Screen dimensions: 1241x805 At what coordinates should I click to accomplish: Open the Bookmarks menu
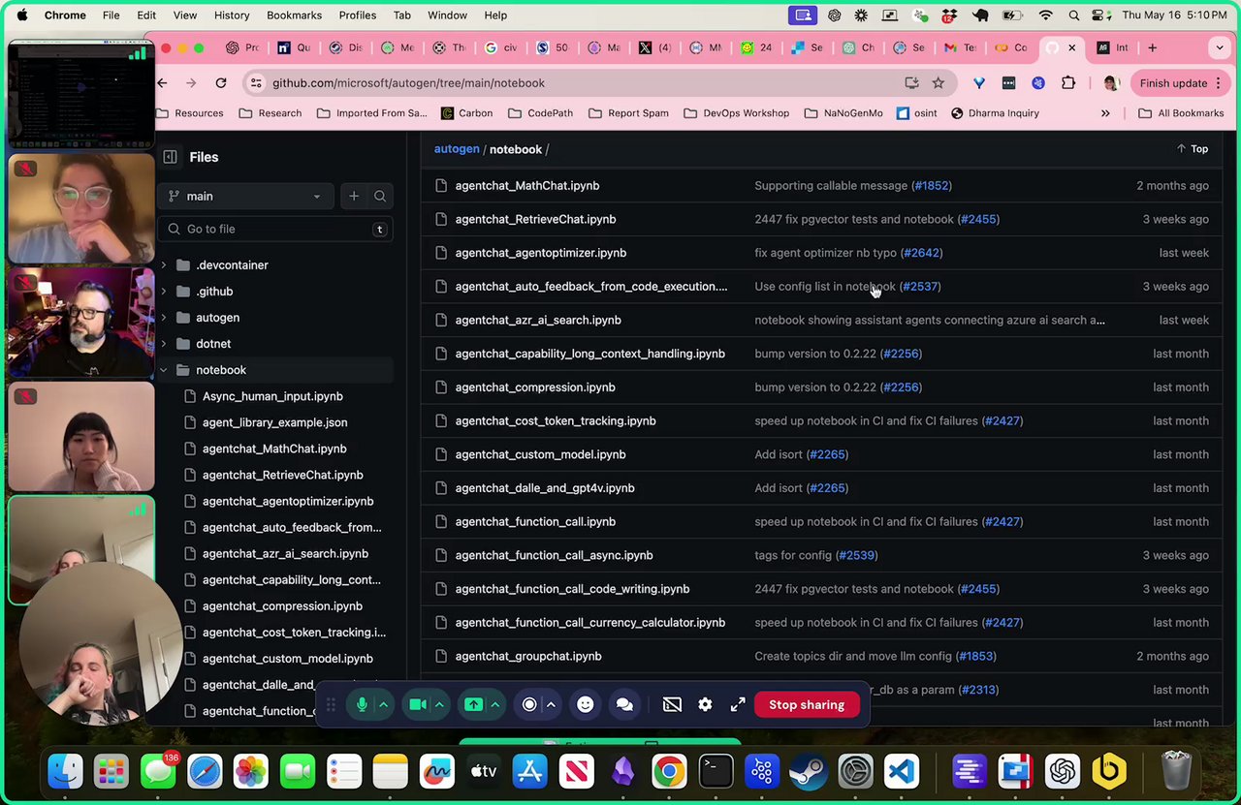tap(294, 15)
